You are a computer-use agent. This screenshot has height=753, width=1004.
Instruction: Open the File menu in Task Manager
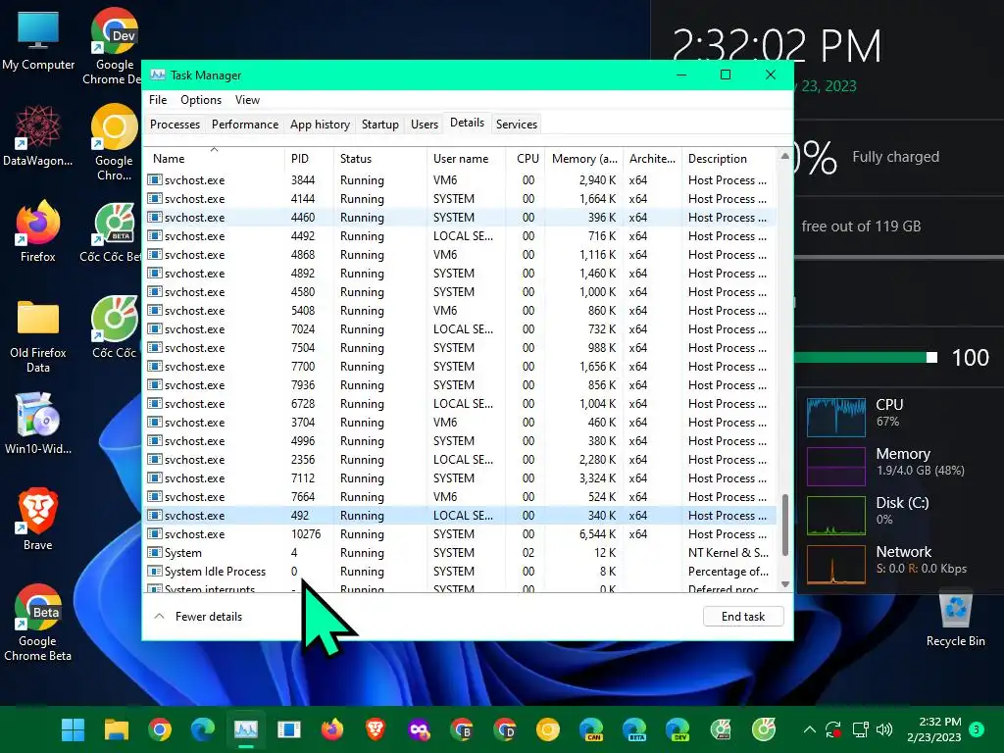(158, 100)
